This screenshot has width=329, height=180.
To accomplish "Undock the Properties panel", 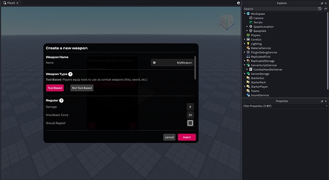I will [322, 101].
